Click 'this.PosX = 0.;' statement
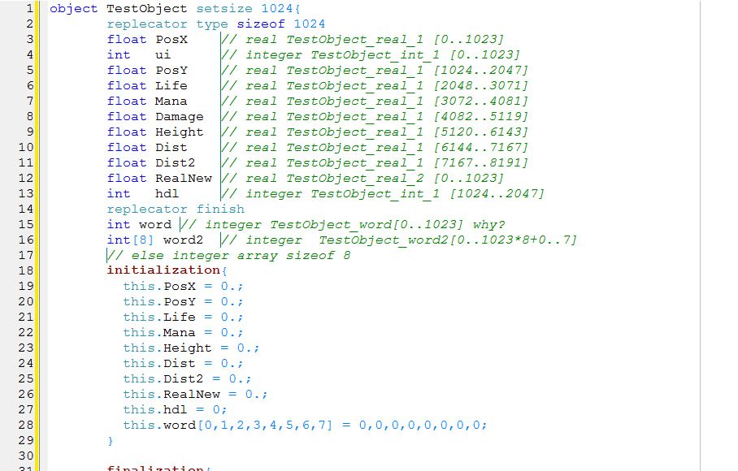Viewport: 738px width, 471px height. click(183, 287)
